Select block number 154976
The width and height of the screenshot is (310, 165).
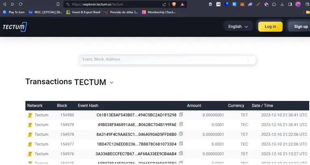point(67,154)
